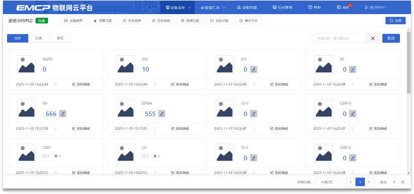Switch to the 全部 filter tab

18,38
